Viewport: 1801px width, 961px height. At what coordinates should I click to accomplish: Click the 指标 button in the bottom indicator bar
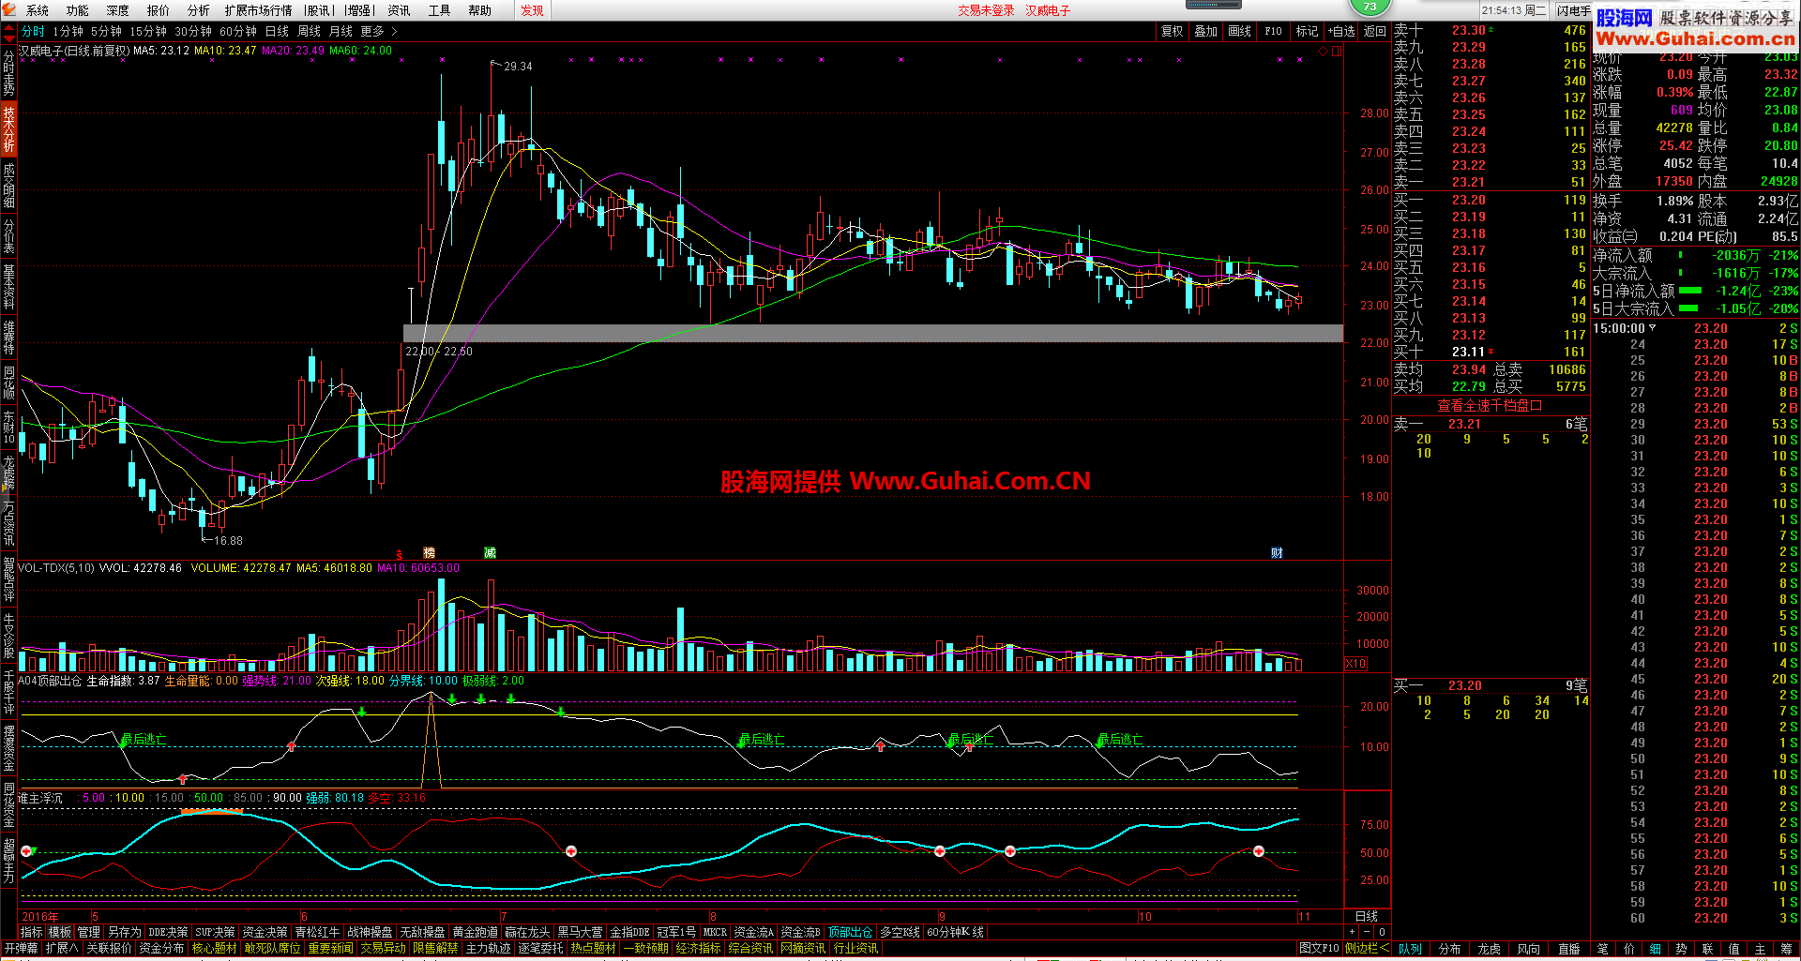(32, 932)
